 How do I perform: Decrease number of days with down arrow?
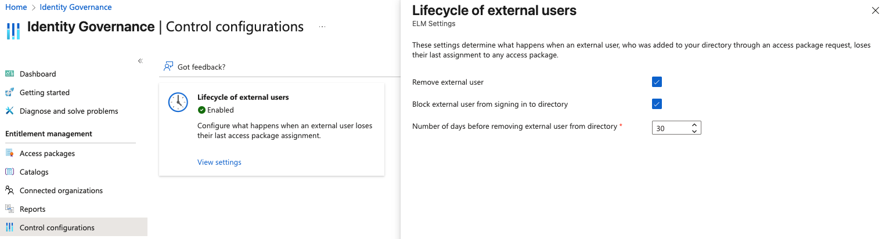(694, 131)
